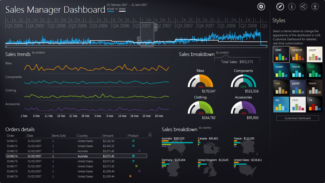Select order row SO49179
The width and height of the screenshot is (325, 183).
[76, 176]
